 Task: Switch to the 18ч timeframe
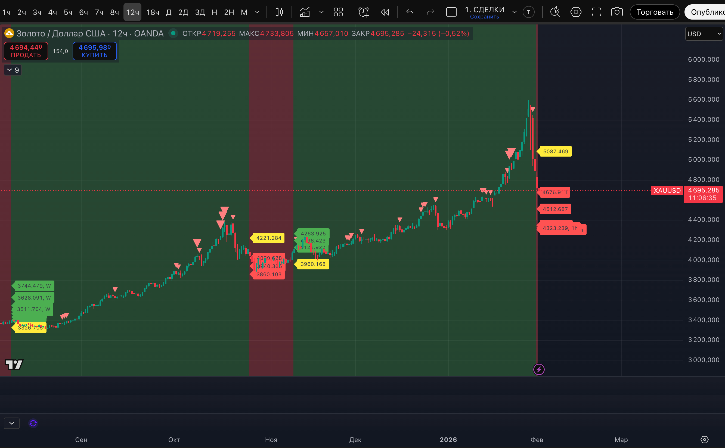[153, 12]
